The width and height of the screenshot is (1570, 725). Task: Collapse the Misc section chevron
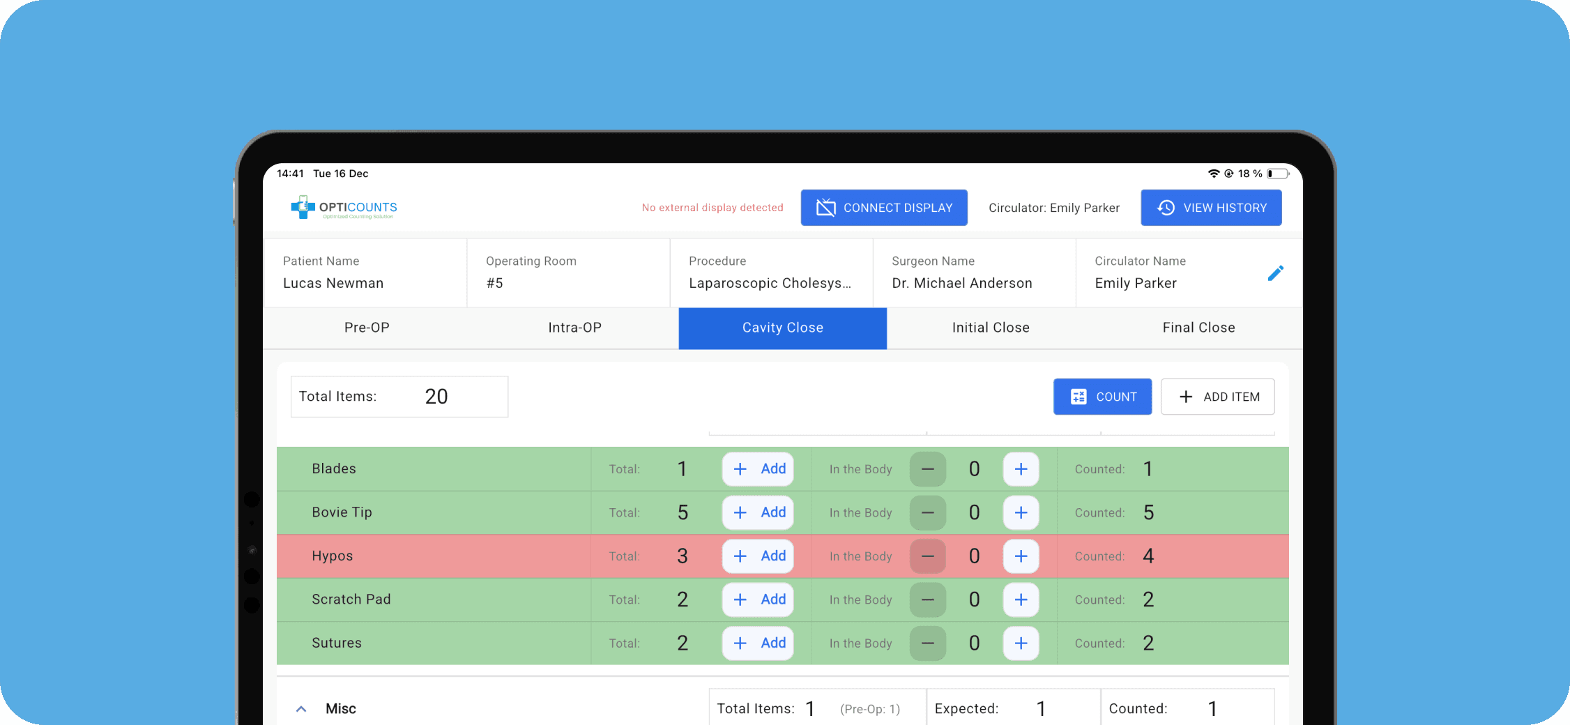pos(301,709)
